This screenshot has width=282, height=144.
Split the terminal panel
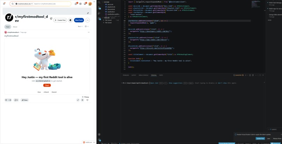(x=250, y=75)
